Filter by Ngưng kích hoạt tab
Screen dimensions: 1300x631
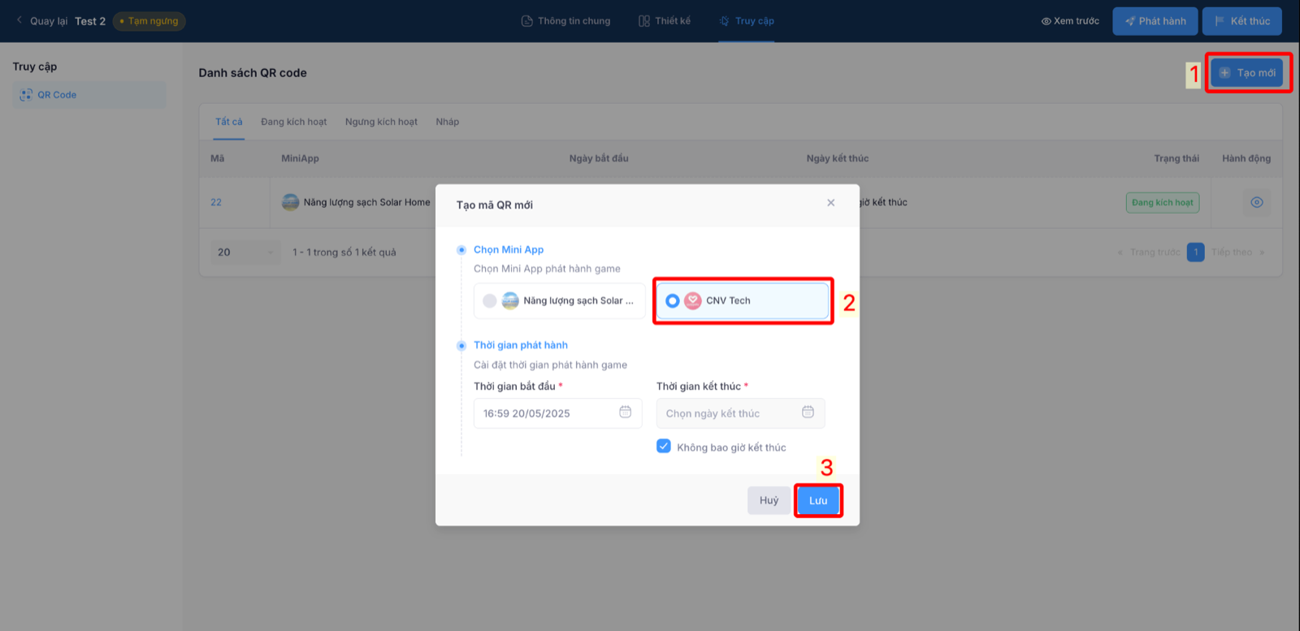(381, 122)
